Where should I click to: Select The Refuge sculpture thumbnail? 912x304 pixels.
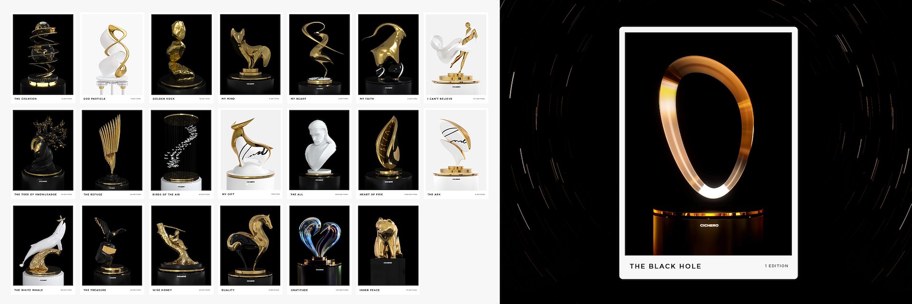(112, 153)
